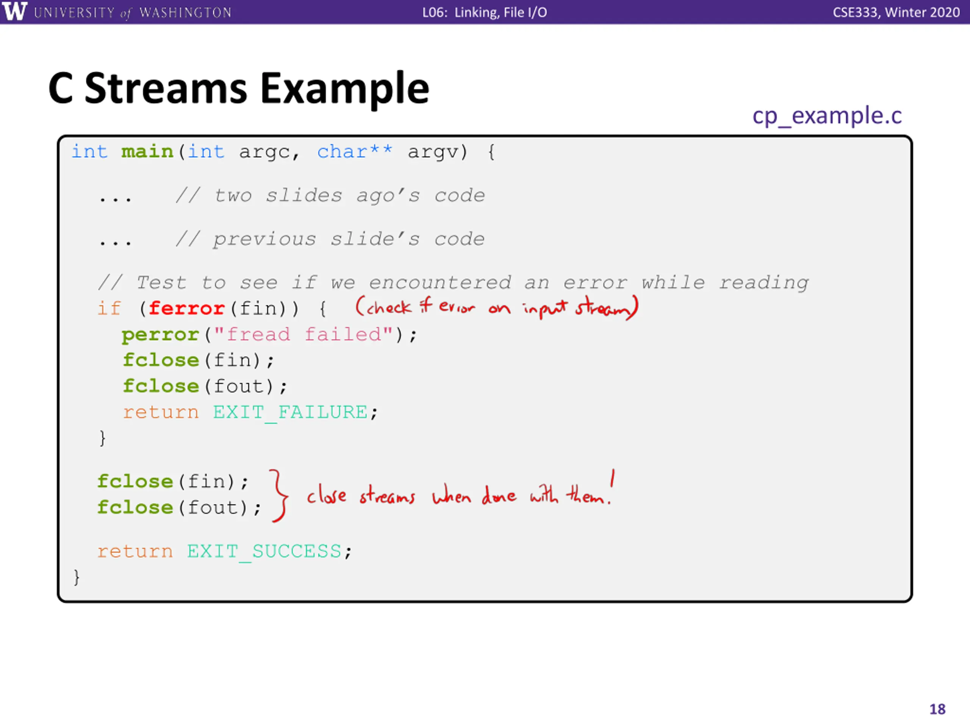Click the char** type in main signature
970x728 pixels.
tap(354, 151)
